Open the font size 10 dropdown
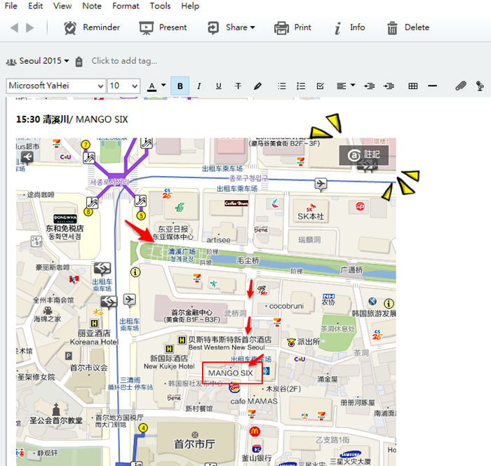This screenshot has width=491, height=466. (x=123, y=86)
